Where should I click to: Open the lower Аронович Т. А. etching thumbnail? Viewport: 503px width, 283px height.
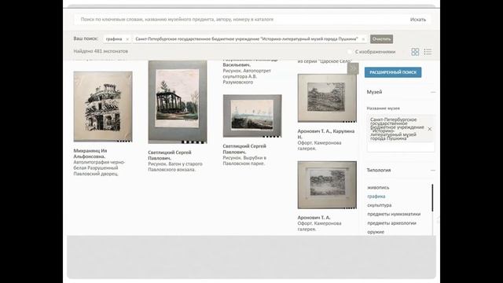click(x=327, y=185)
